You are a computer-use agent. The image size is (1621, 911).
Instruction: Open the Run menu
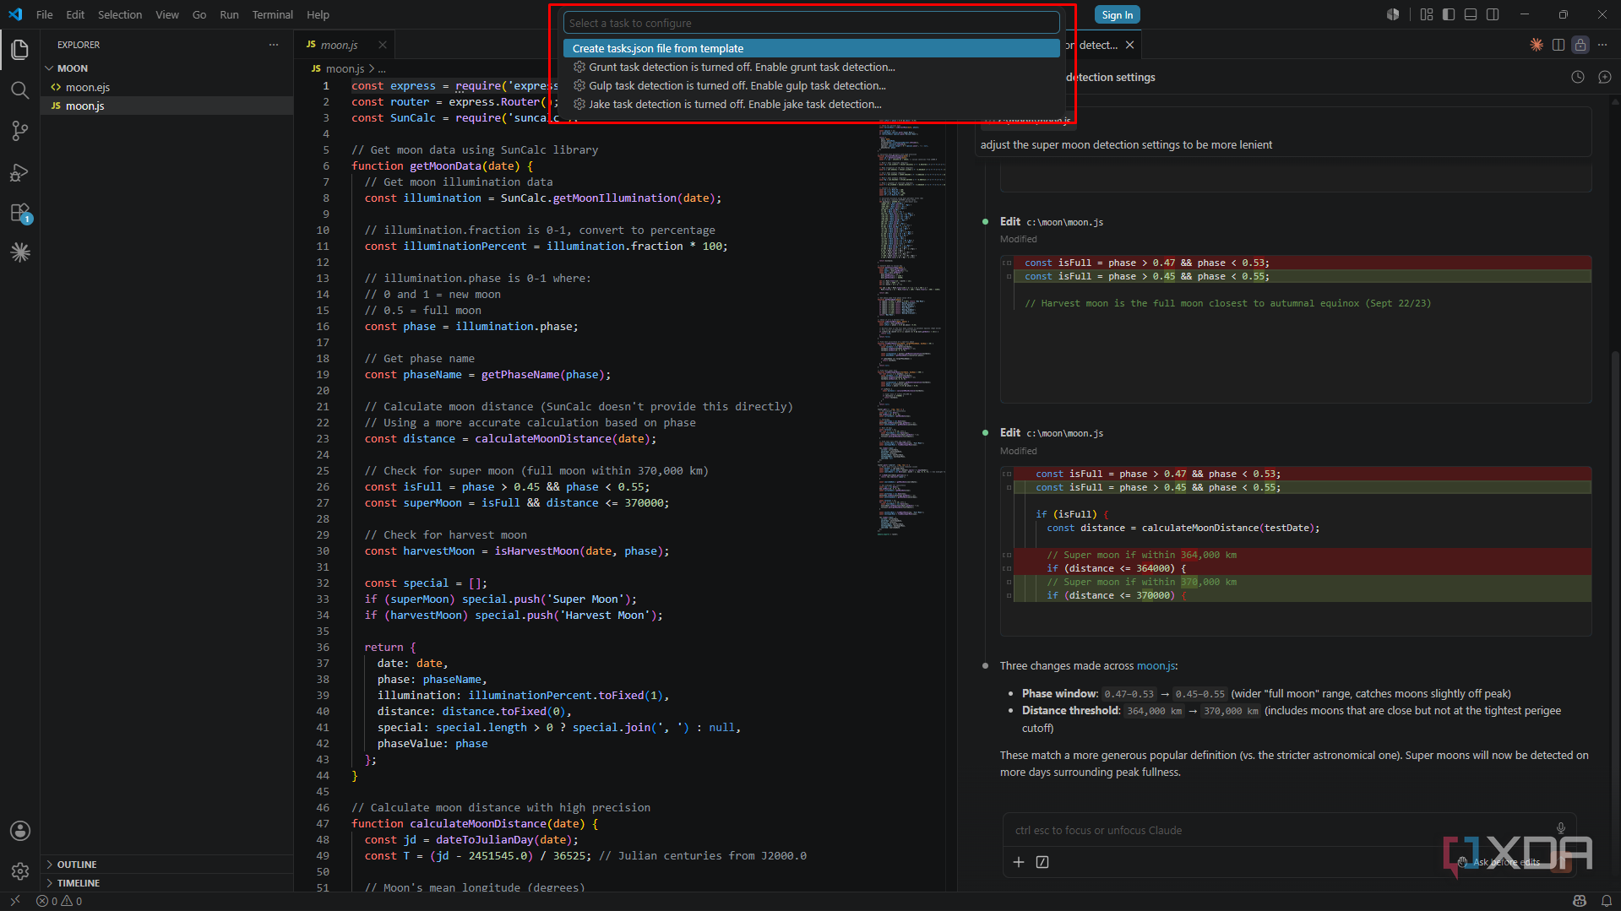pyautogui.click(x=229, y=14)
